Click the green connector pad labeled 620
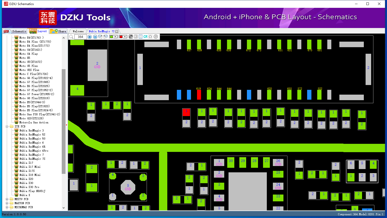The height and width of the screenshot is (218, 387). (269, 95)
